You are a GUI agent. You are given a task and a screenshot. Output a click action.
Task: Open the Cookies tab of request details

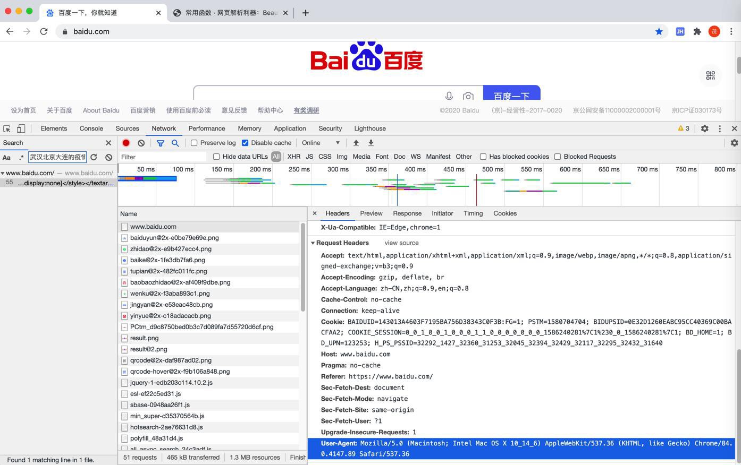tap(505, 213)
